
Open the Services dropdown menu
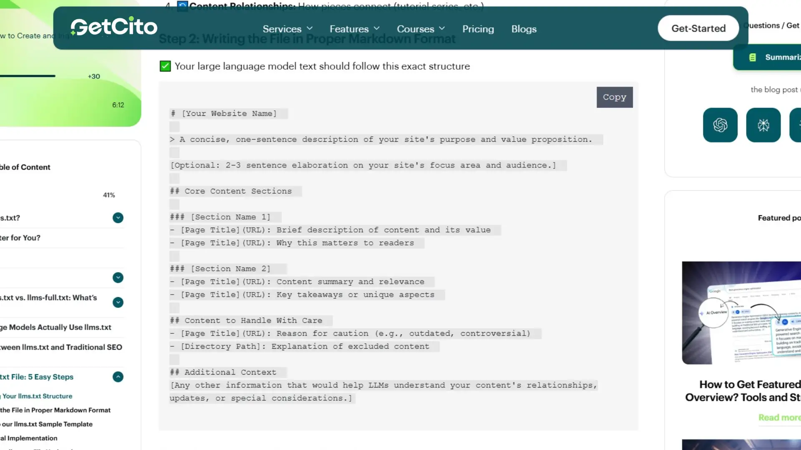287,28
